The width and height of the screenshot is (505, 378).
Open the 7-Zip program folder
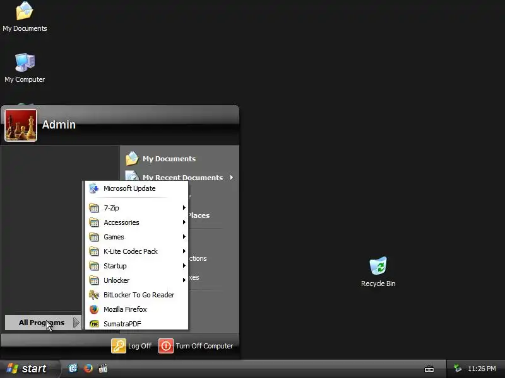pyautogui.click(x=136, y=208)
